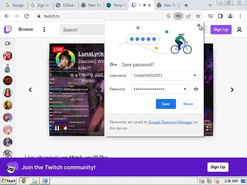Open the Windows Start menu

9,181
